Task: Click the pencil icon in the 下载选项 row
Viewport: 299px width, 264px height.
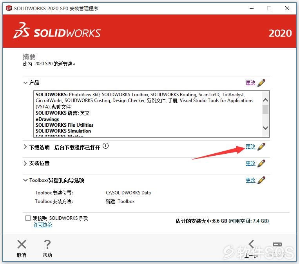Action: pos(261,147)
